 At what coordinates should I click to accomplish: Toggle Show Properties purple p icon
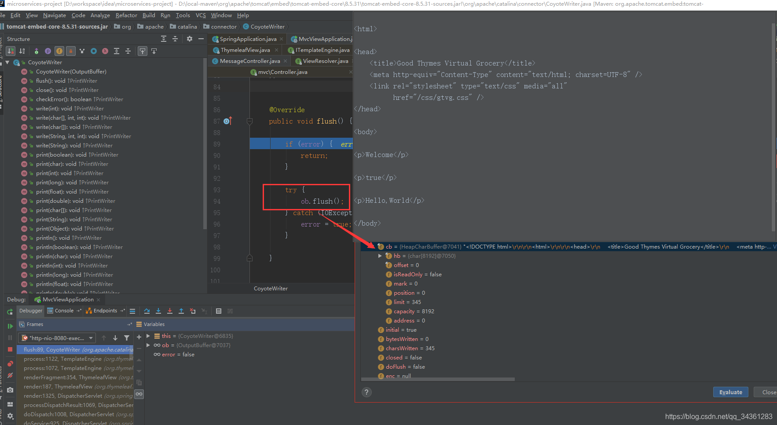[48, 51]
